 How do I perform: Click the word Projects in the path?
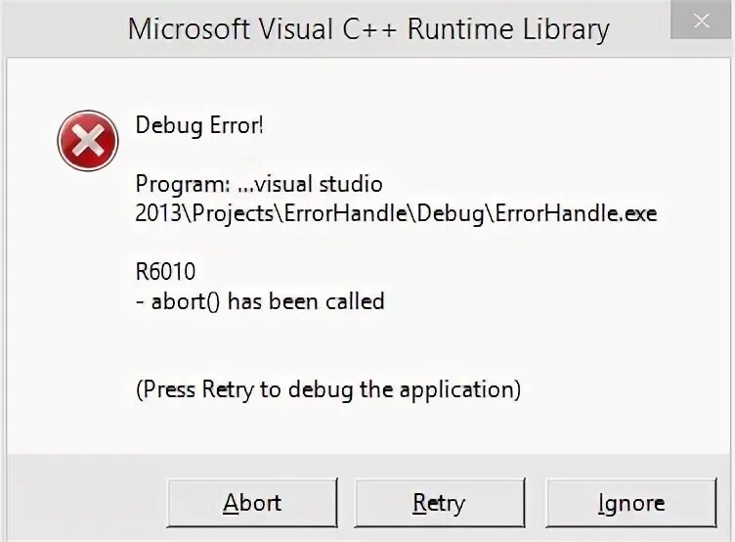tap(233, 213)
